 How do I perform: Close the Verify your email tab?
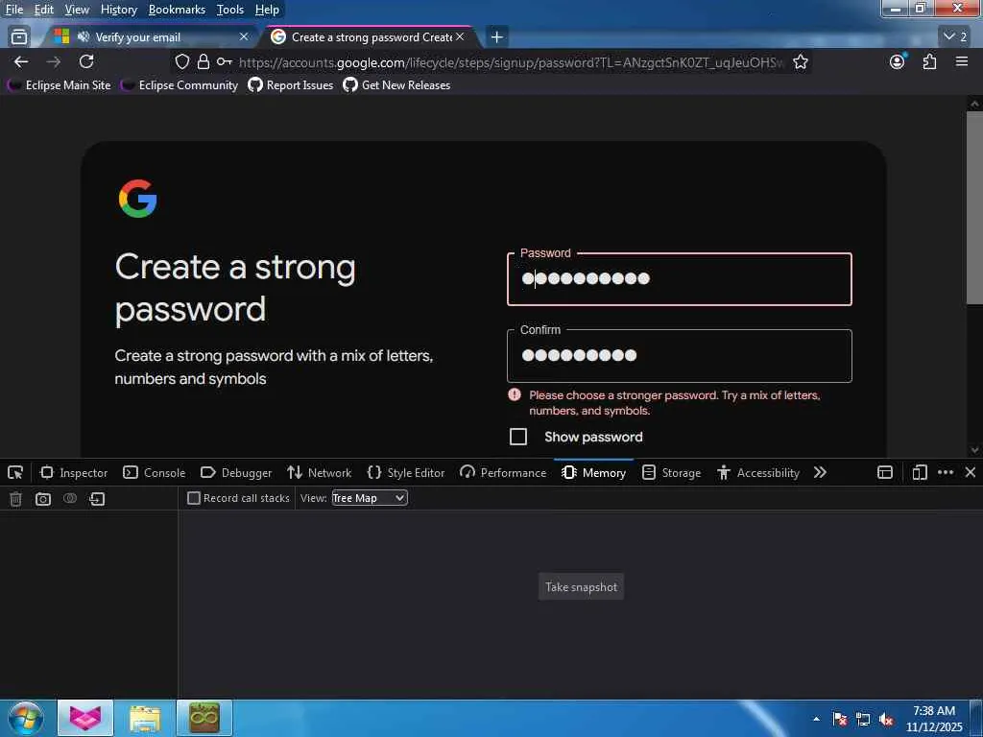244,37
